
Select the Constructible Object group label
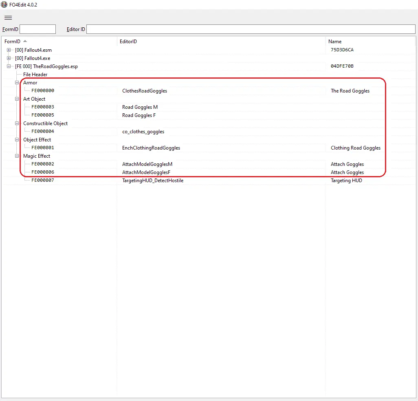[x=45, y=123]
